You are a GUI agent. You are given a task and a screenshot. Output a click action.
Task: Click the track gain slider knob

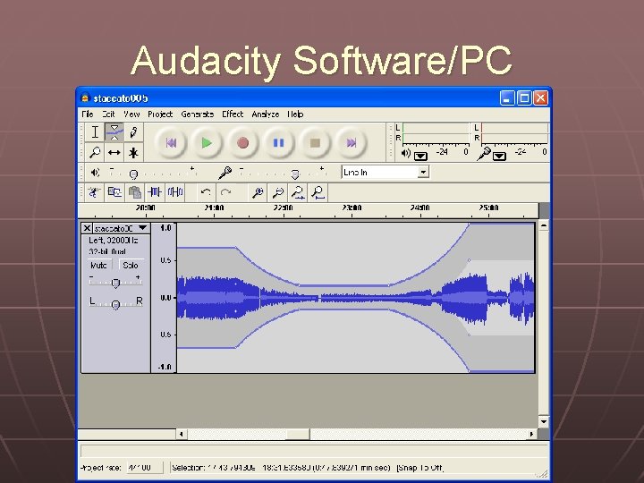pyautogui.click(x=115, y=283)
